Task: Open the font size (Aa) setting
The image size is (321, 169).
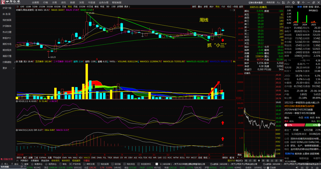Action: [x=278, y=2]
